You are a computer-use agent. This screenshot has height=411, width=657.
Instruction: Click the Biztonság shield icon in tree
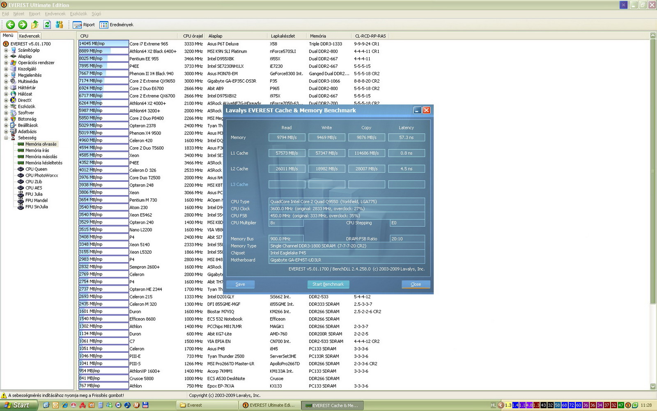[x=13, y=119]
